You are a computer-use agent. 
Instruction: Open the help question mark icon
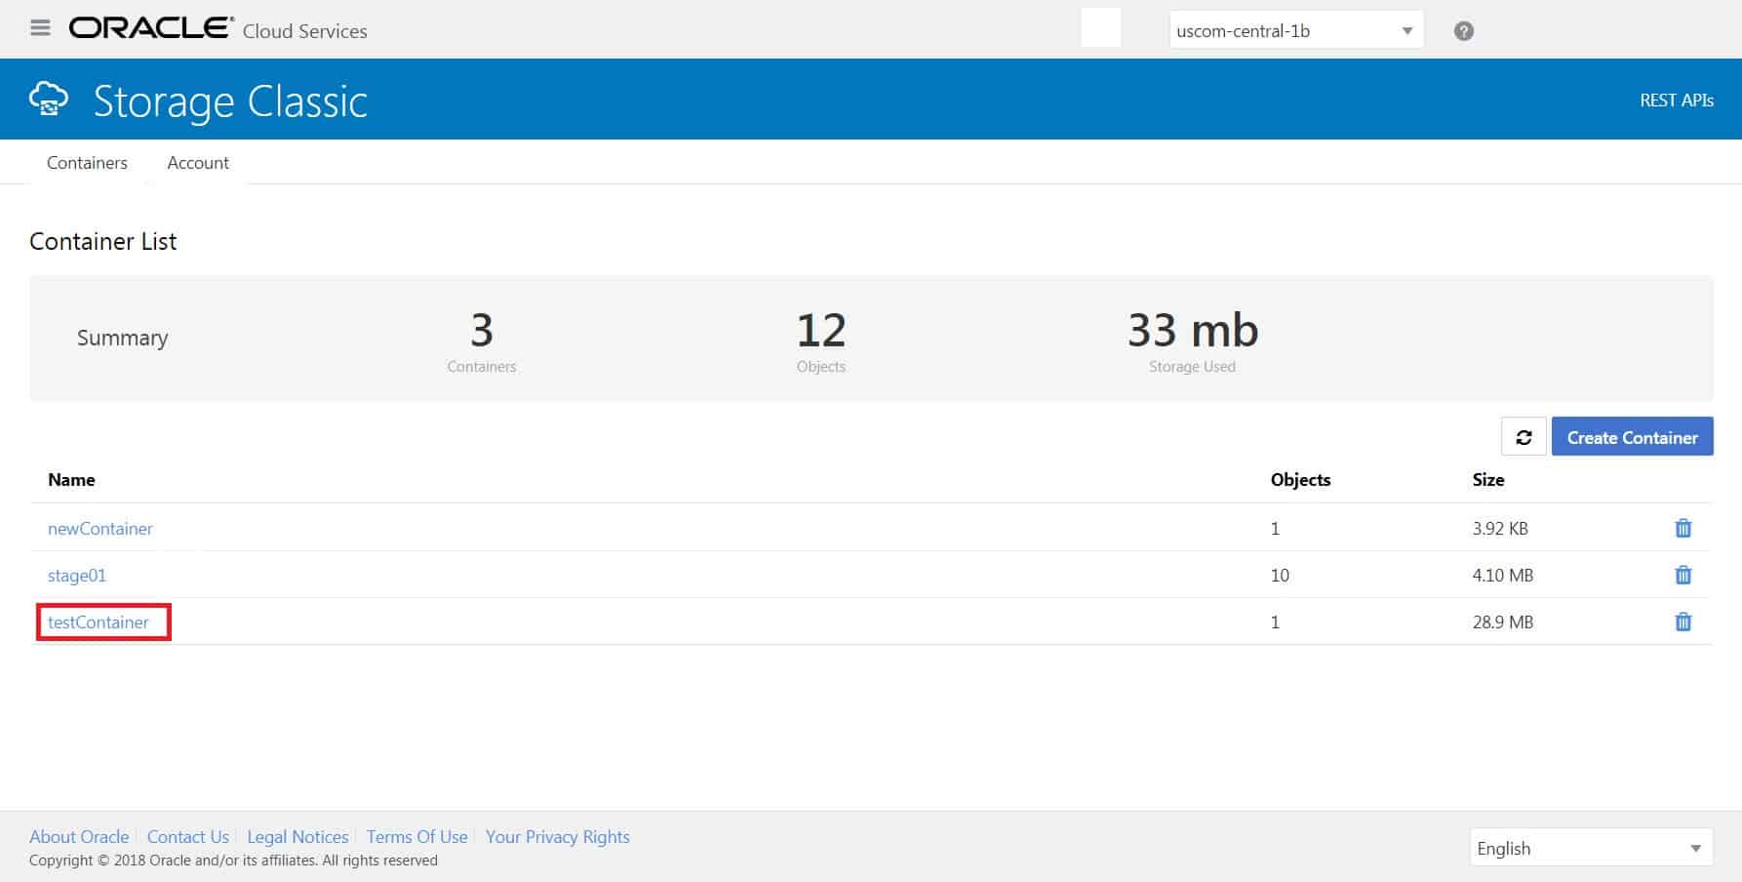point(1463,31)
